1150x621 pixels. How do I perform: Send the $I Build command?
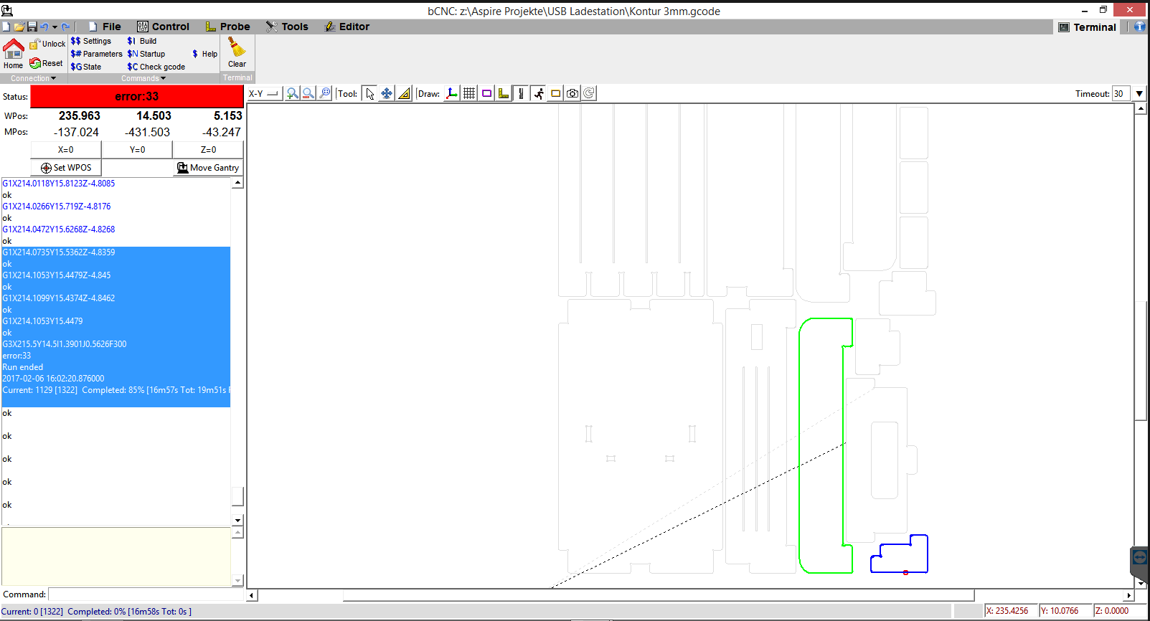142,41
